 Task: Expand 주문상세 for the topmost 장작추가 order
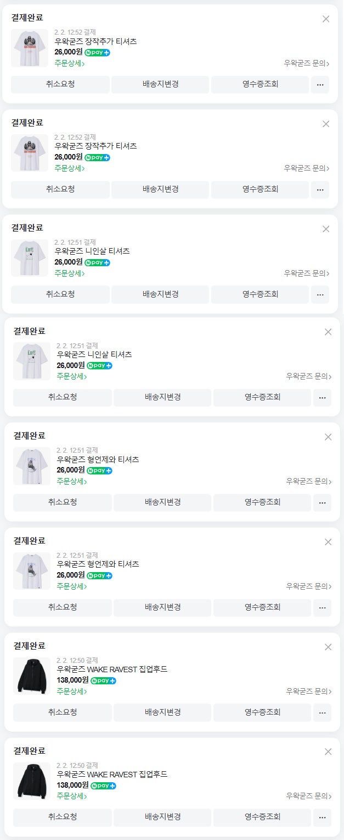[x=70, y=63]
